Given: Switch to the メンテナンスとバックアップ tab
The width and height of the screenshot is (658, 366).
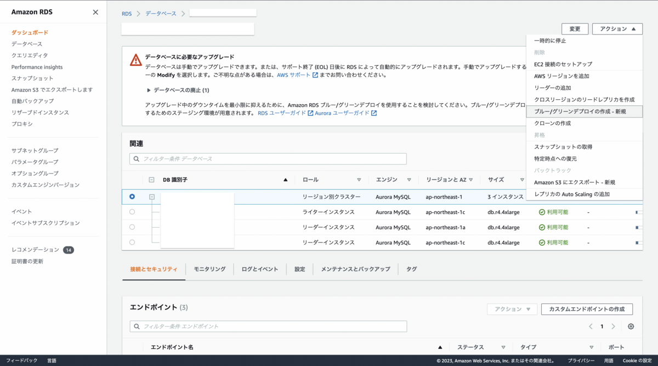Looking at the screenshot, I should click(x=356, y=269).
